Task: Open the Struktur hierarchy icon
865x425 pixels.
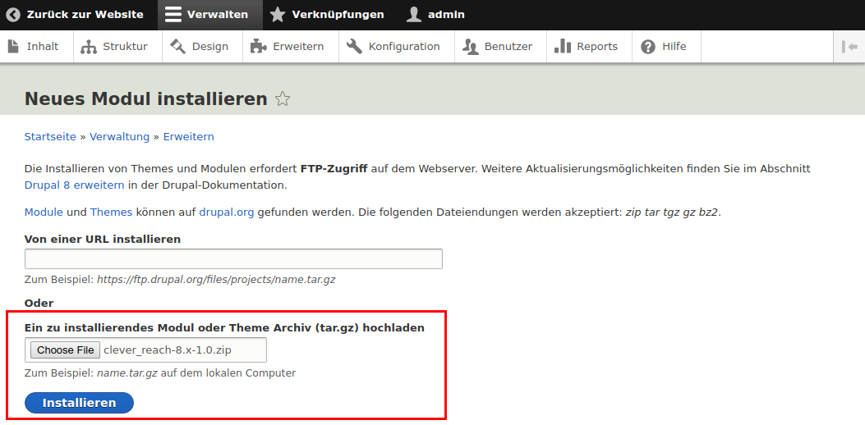Action: click(x=89, y=47)
